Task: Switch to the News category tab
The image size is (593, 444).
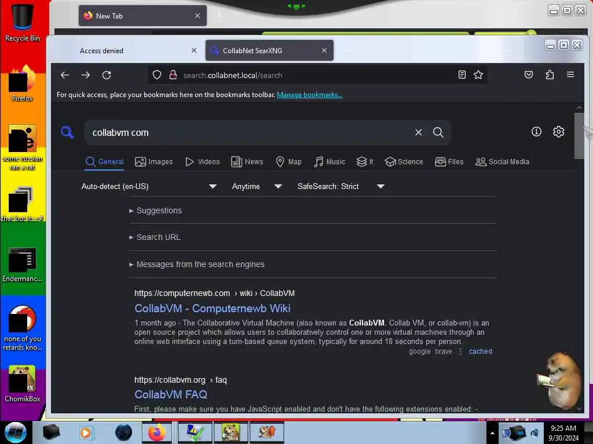Action: click(247, 162)
